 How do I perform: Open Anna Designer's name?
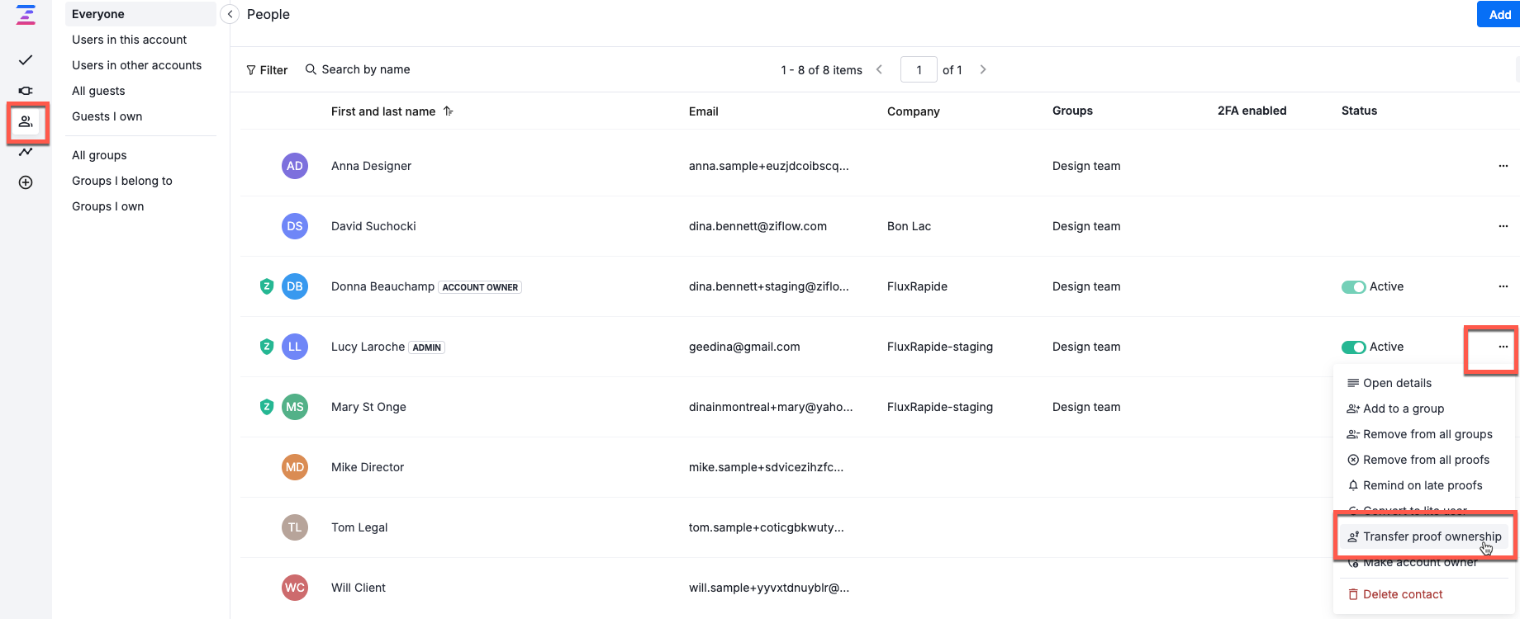coord(371,166)
